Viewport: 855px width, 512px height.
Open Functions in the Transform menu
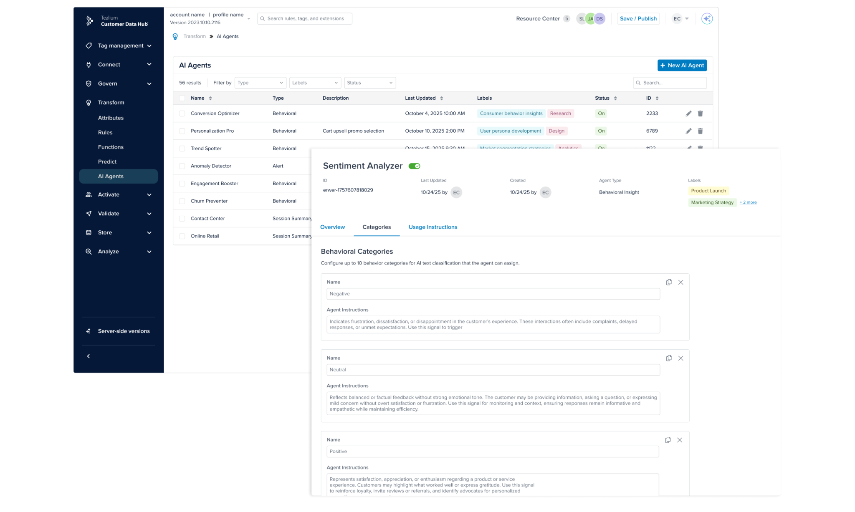[111, 147]
